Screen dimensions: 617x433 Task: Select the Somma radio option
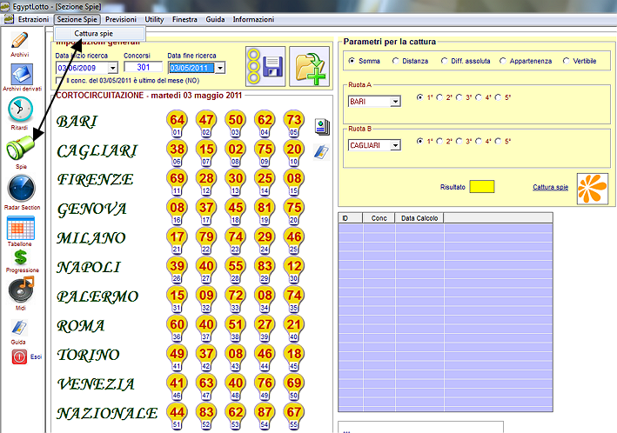[x=352, y=61]
